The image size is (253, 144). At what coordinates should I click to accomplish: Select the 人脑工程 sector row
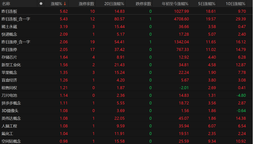coord(126,126)
